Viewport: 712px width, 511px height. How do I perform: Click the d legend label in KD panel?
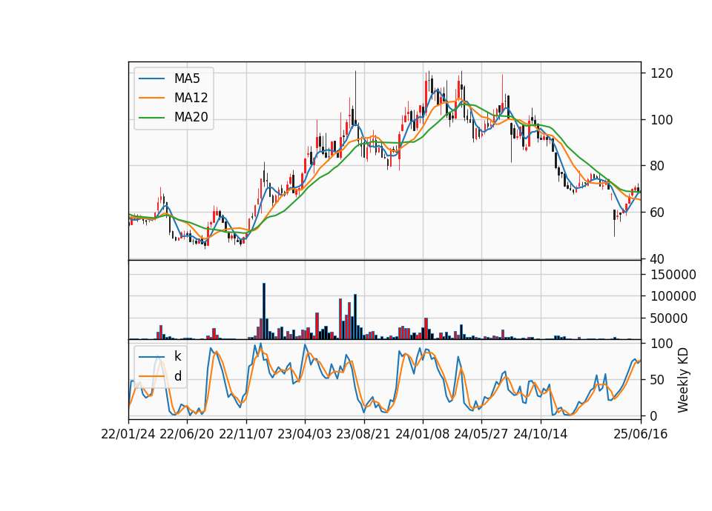point(178,376)
